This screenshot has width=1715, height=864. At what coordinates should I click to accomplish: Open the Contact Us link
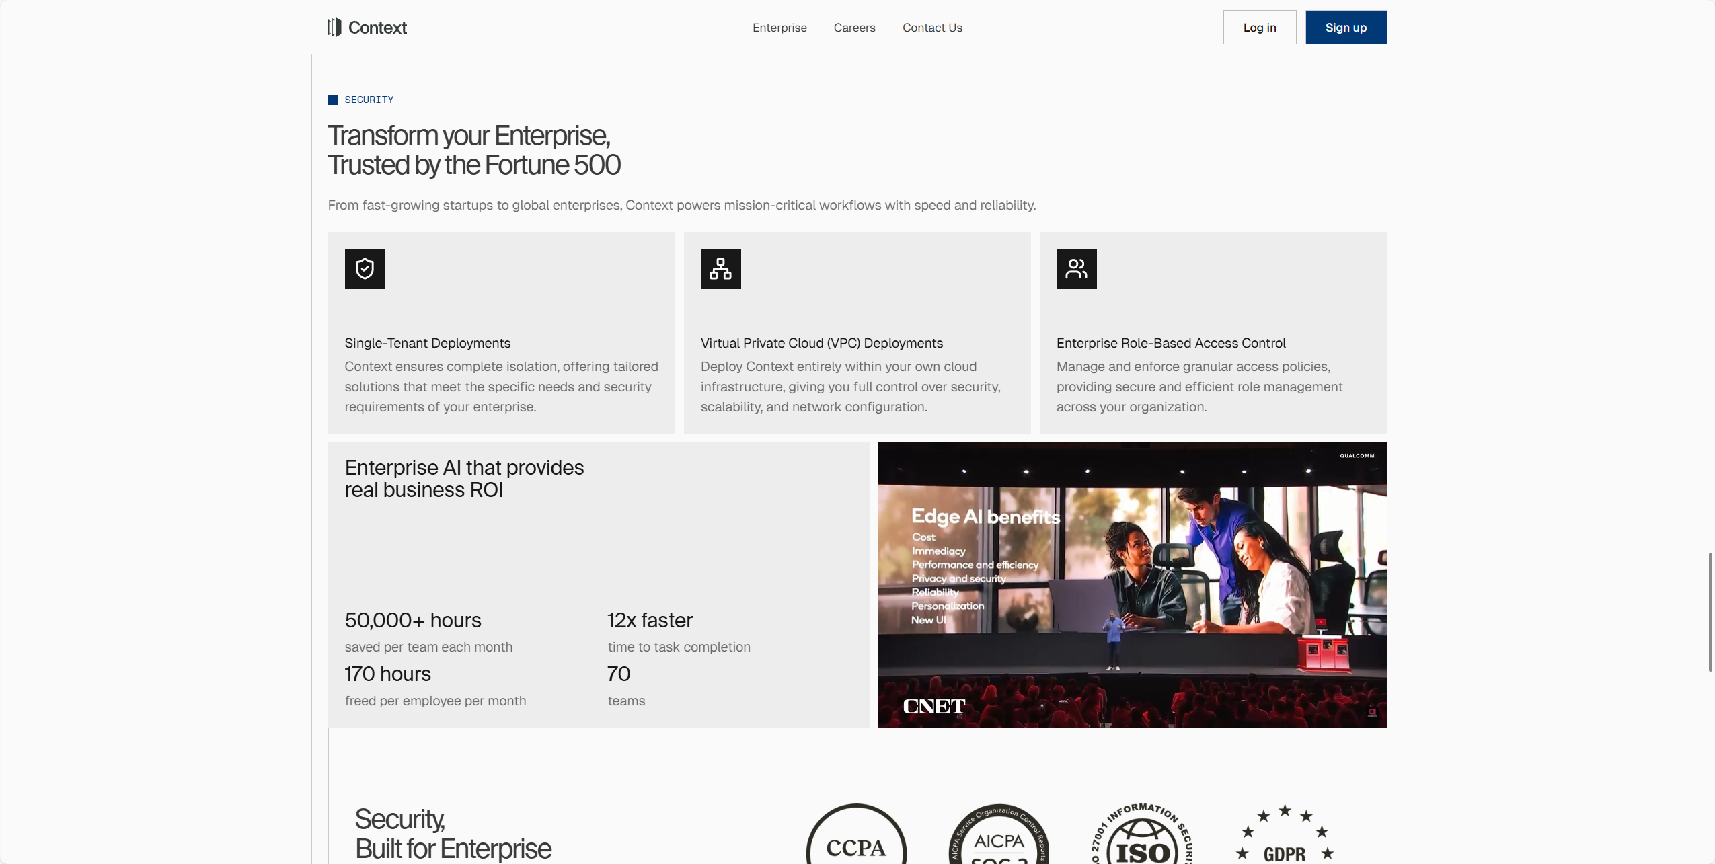coord(932,28)
